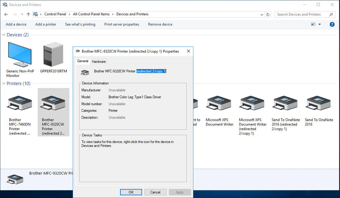This screenshot has height=198, width=340.
Task: Select the Send To OneNote 2016 printer
Action: pyautogui.click(x=319, y=103)
